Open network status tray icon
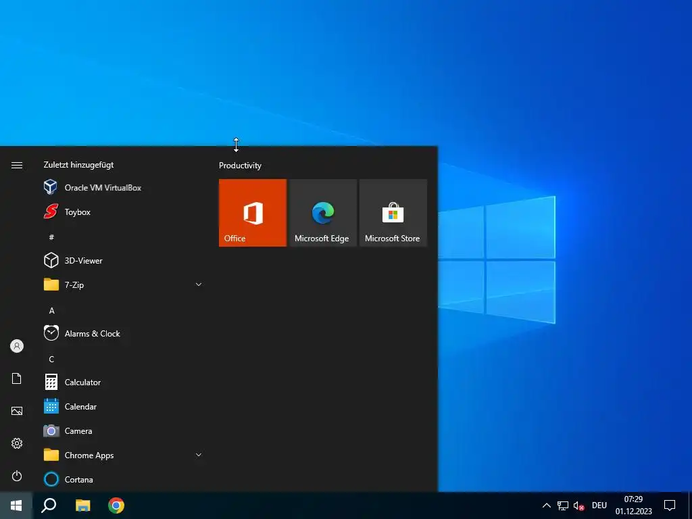The image size is (692, 519). 563,505
